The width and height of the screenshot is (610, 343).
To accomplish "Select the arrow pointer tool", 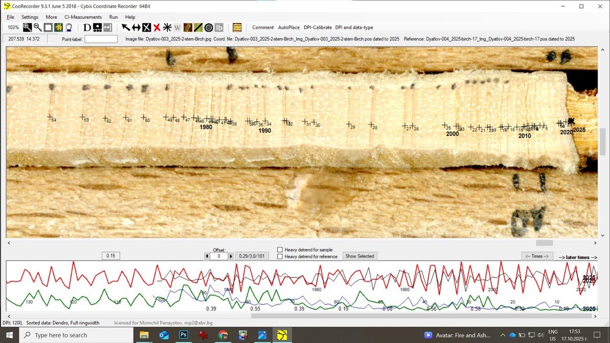I will coord(126,27).
